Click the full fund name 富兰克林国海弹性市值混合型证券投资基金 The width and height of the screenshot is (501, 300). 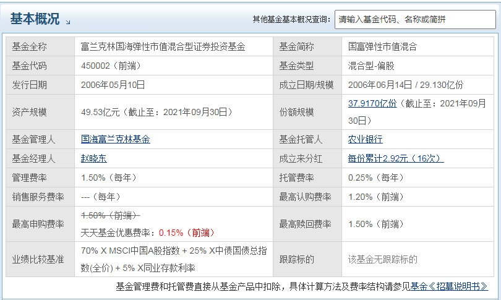click(163, 46)
